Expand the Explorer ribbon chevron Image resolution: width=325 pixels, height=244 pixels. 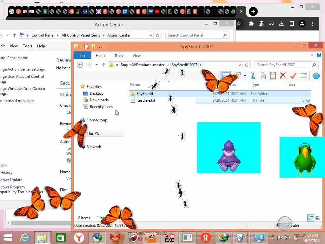pos(312,55)
